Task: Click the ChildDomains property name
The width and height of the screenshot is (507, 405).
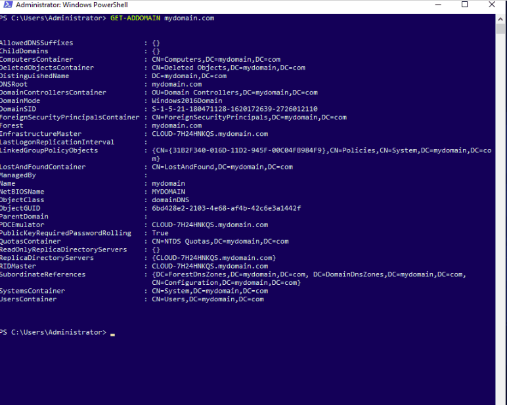Action: (x=24, y=51)
